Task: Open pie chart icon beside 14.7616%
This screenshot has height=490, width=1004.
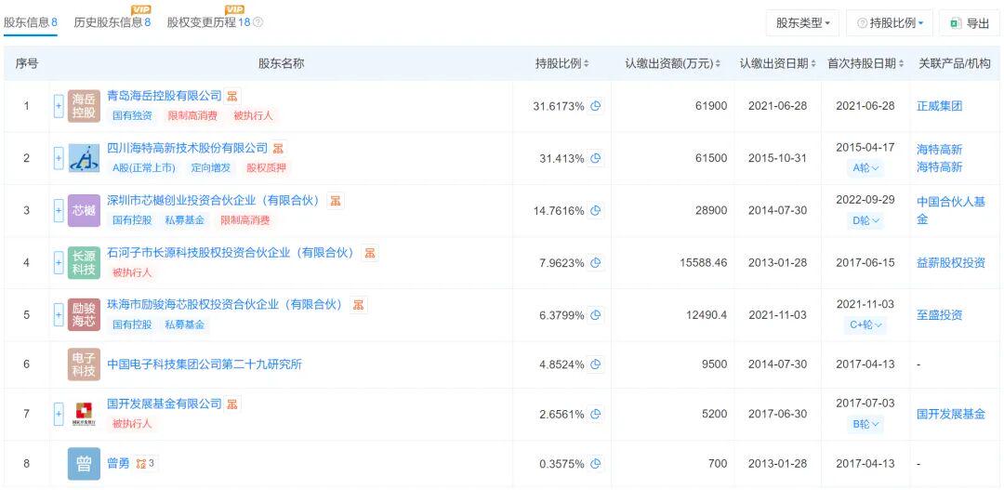Action: (596, 211)
